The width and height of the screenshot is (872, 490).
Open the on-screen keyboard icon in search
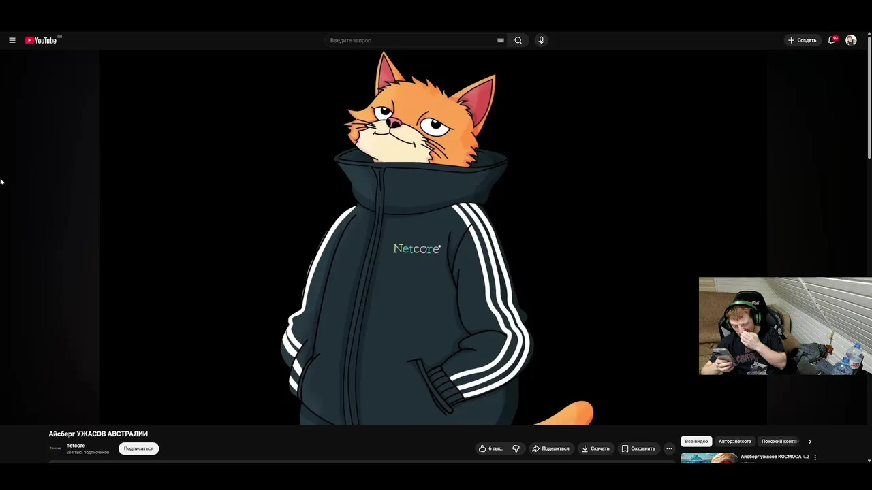click(x=501, y=40)
